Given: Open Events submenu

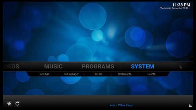Looking at the screenshot, I should click(152, 74).
